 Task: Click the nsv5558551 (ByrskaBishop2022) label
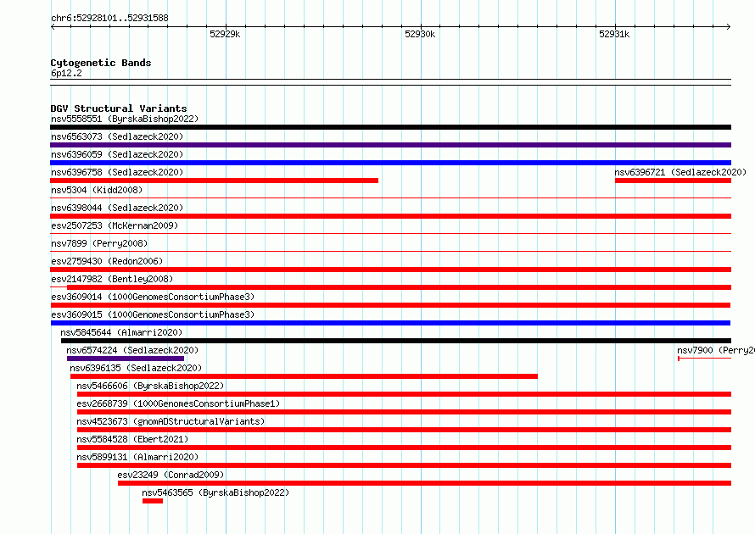tap(125, 119)
